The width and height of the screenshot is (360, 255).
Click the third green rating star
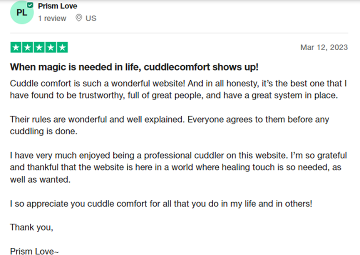click(39, 47)
